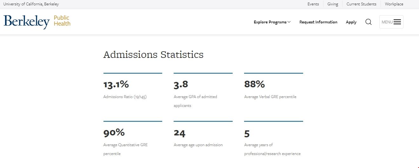Click the 90% Quantitative GRE statistic

tap(114, 133)
